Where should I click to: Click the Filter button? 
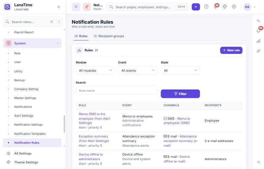[x=180, y=94]
